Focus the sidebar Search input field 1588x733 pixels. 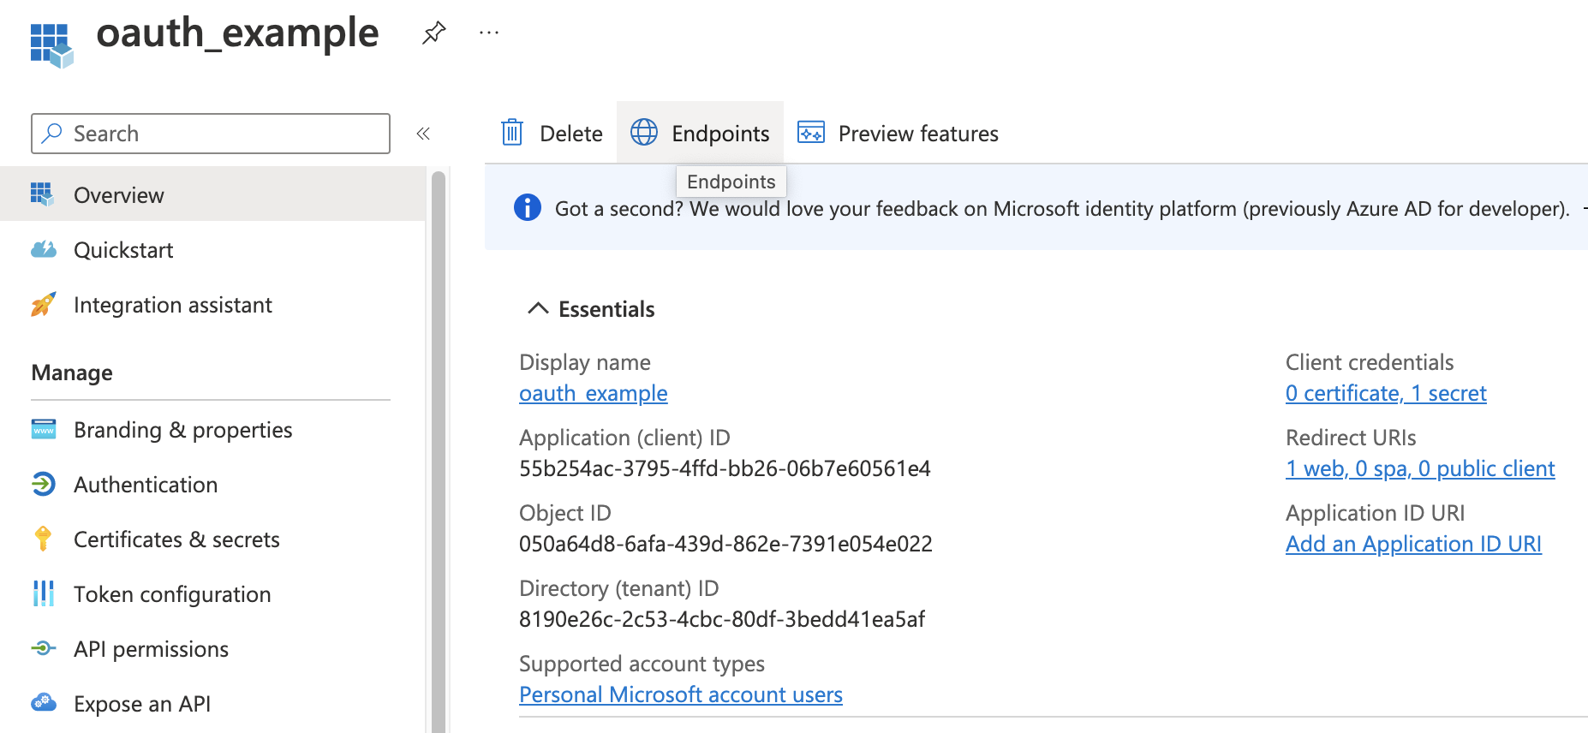[x=211, y=134]
